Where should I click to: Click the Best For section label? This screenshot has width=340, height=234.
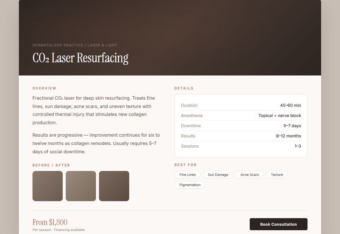pyautogui.click(x=185, y=165)
